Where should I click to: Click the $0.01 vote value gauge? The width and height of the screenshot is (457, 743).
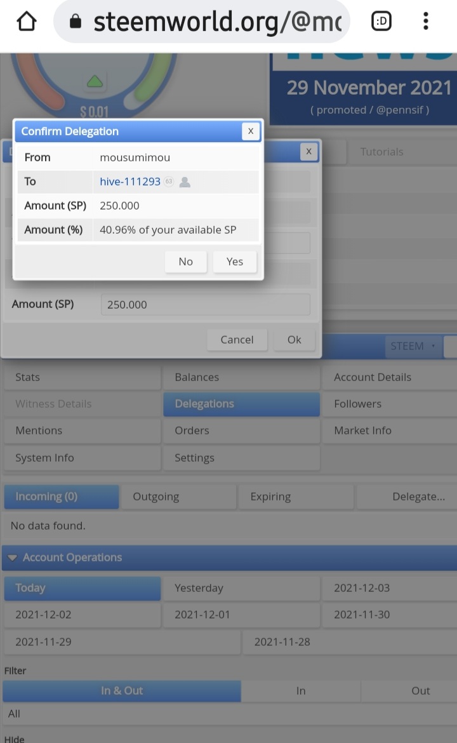pyautogui.click(x=94, y=112)
